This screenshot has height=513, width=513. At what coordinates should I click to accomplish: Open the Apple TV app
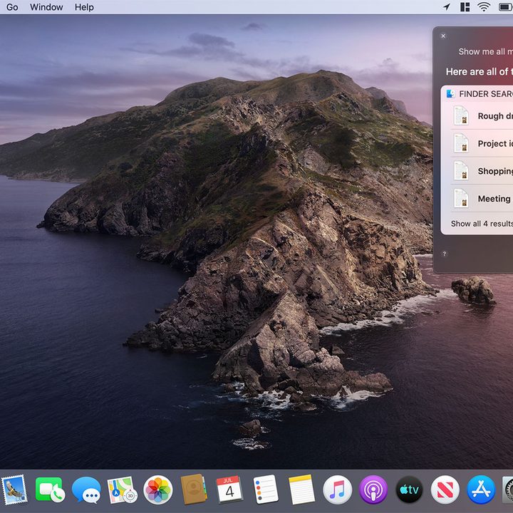pyautogui.click(x=409, y=489)
